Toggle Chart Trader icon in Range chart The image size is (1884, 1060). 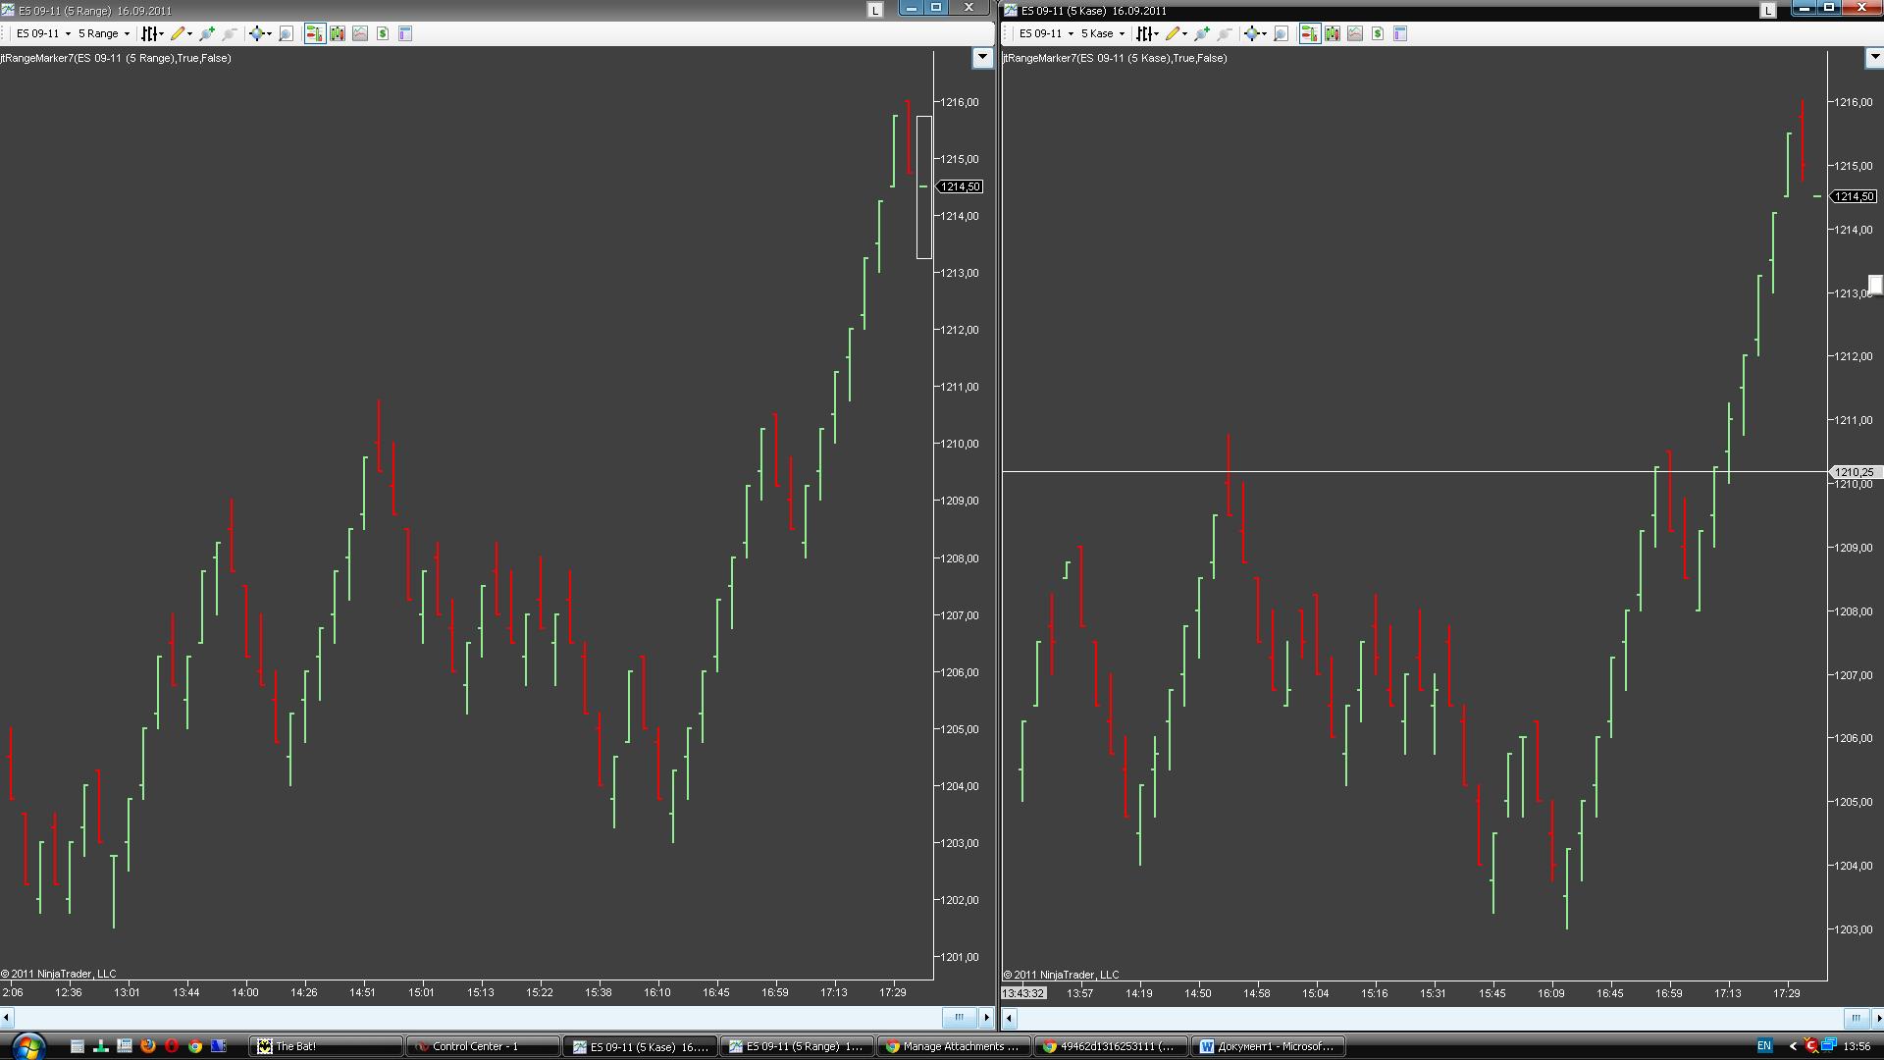pos(314,33)
